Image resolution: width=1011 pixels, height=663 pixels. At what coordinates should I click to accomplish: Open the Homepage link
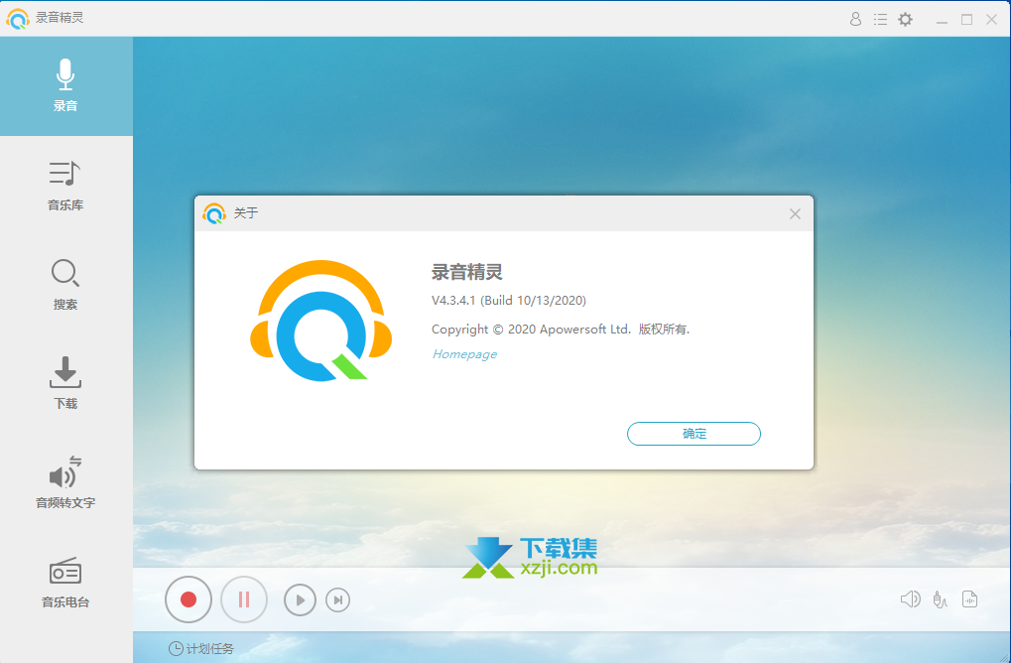[x=464, y=354]
